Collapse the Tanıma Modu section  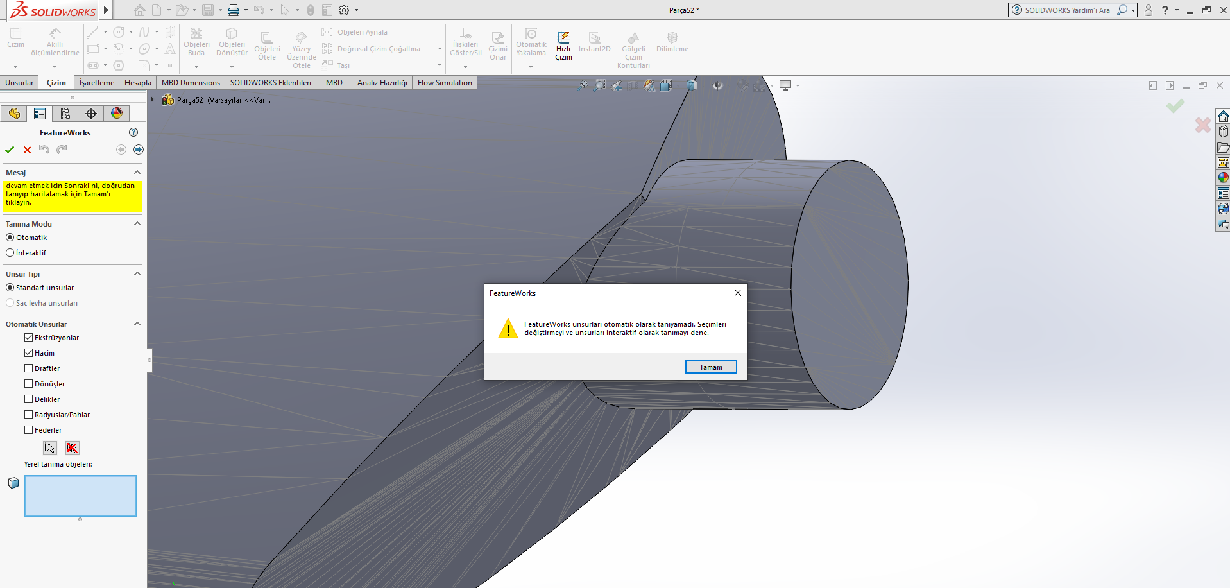[137, 224]
